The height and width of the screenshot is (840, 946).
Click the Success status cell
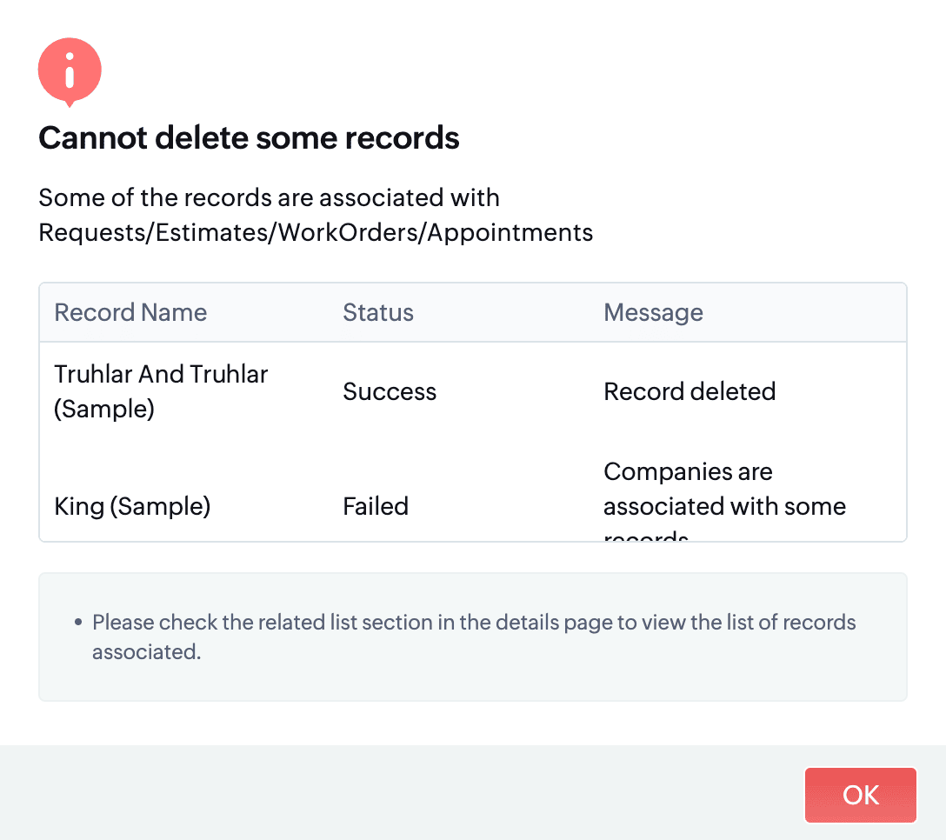[x=390, y=392]
